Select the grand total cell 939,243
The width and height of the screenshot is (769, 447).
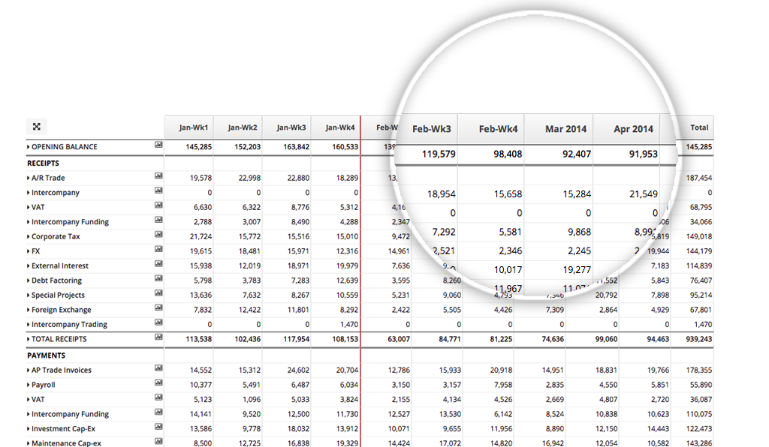(x=699, y=339)
